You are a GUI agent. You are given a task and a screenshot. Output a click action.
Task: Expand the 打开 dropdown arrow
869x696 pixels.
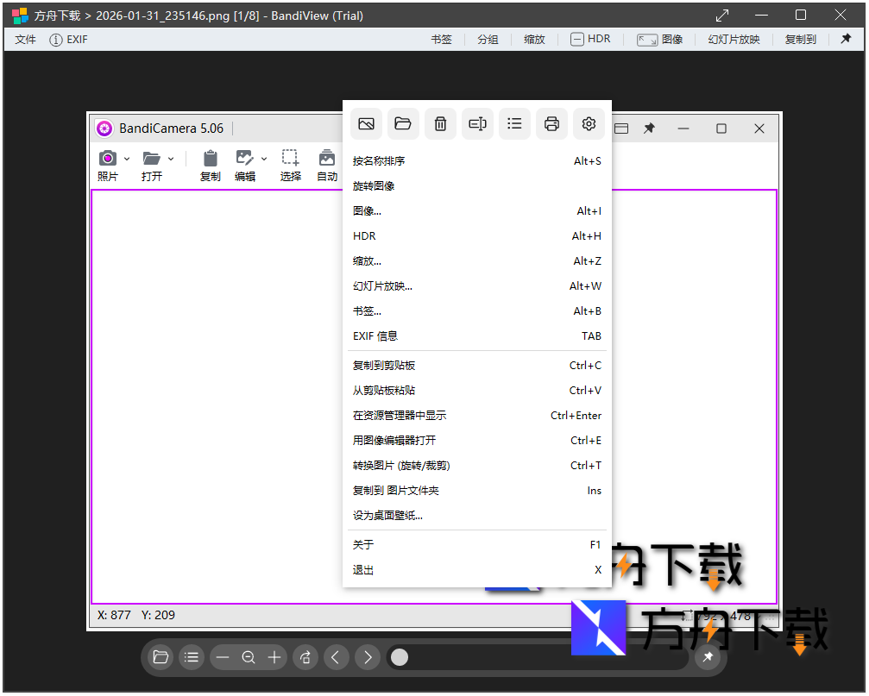[x=169, y=159]
